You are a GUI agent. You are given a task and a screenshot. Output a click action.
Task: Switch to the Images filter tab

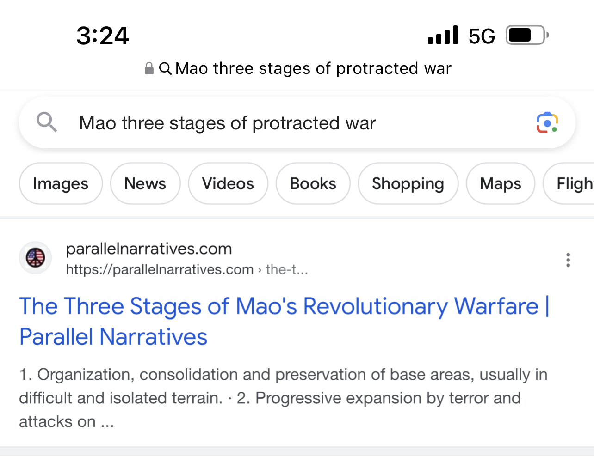(61, 183)
